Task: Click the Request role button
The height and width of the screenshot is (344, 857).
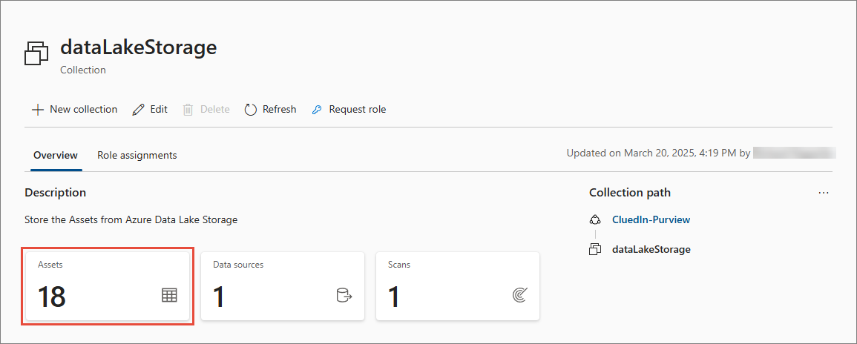Action: tap(349, 110)
